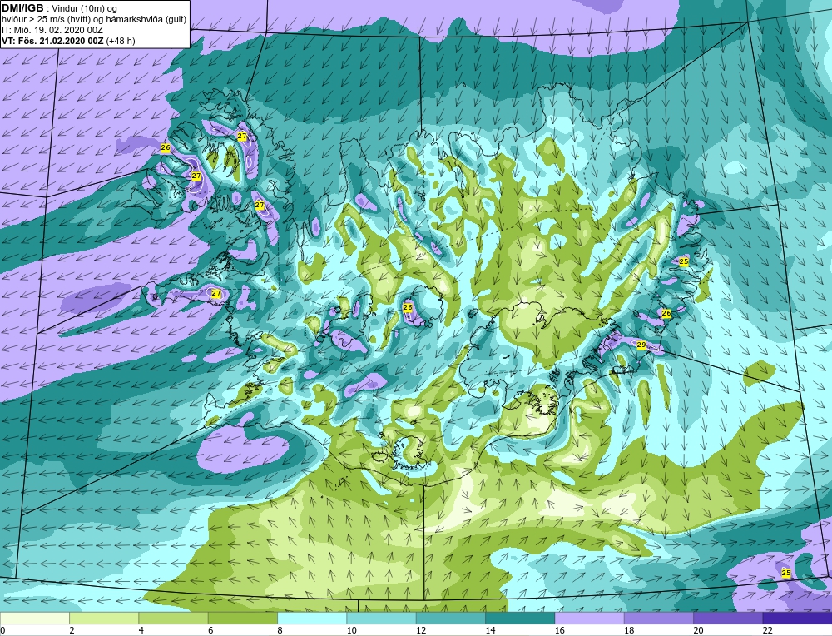The width and height of the screenshot is (832, 636).
Task: Pick the light green 2–4 m/s legend swatch
Action: pos(104,619)
